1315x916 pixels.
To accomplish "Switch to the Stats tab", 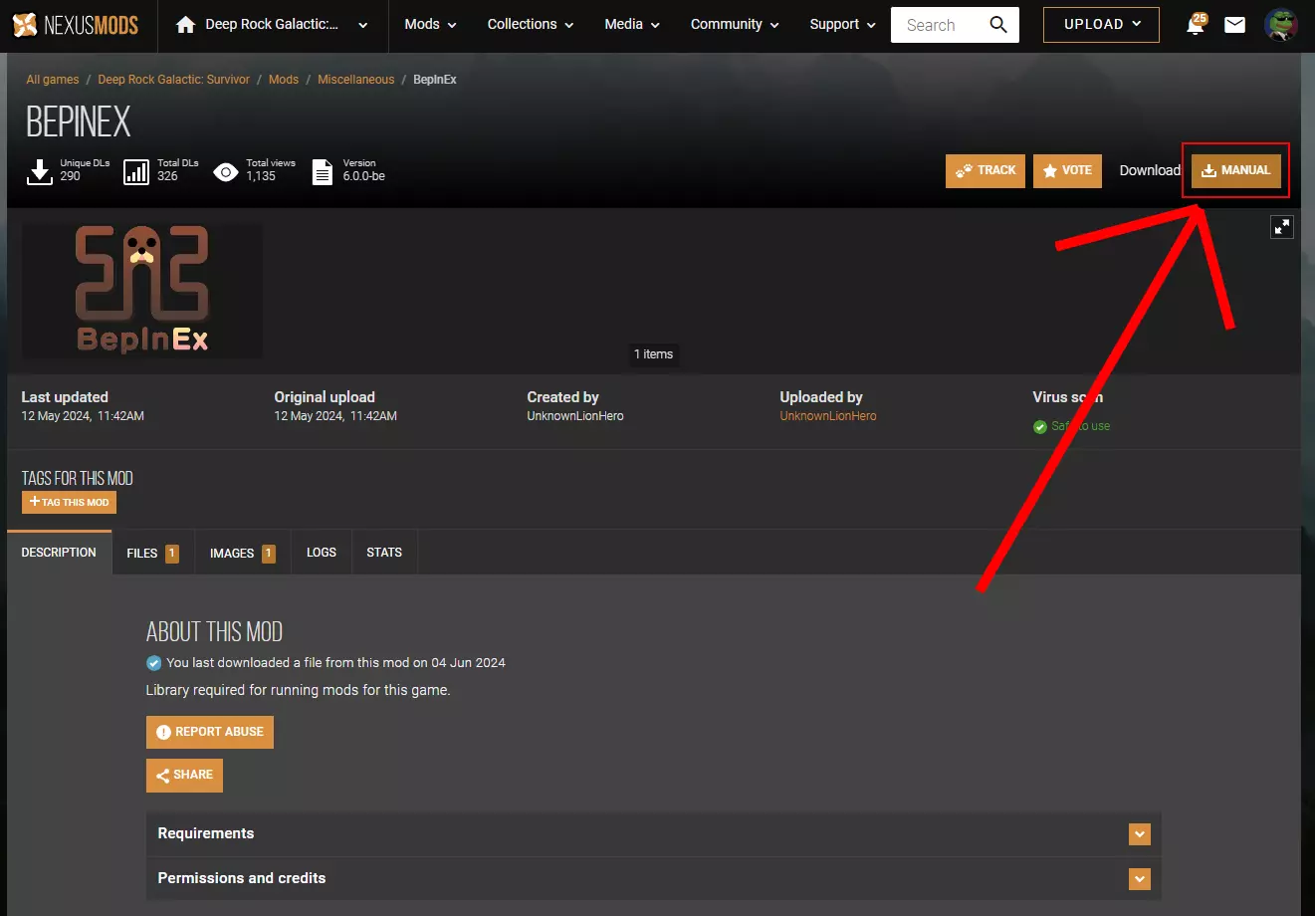I will click(x=384, y=553).
